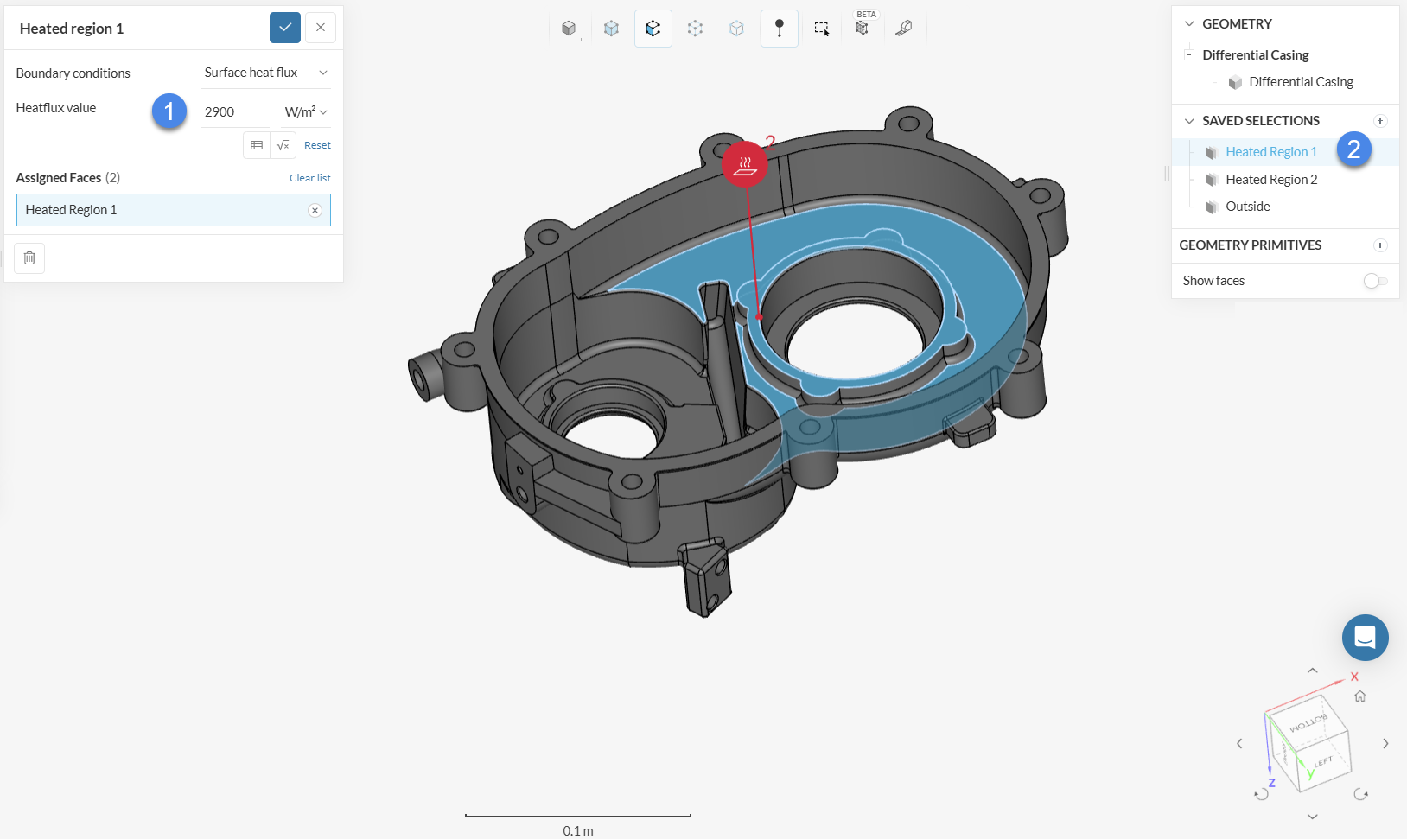Select Heated Region 2 saved selection
The image size is (1407, 839).
[1270, 180]
